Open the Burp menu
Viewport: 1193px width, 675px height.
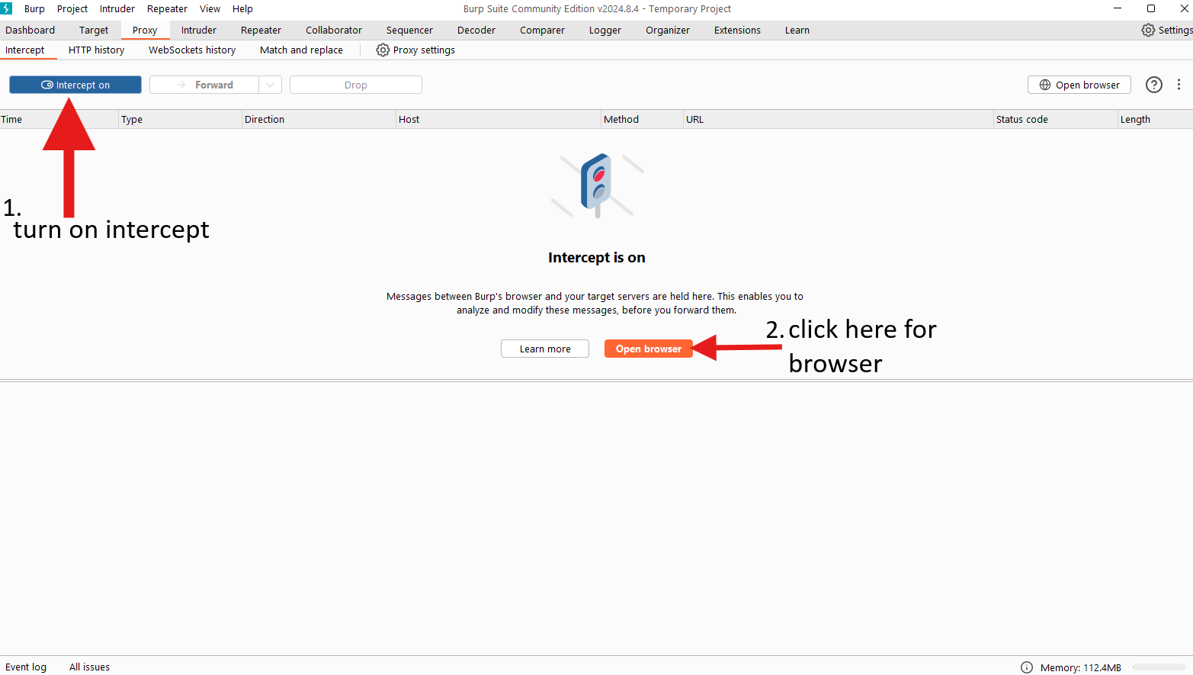point(34,8)
